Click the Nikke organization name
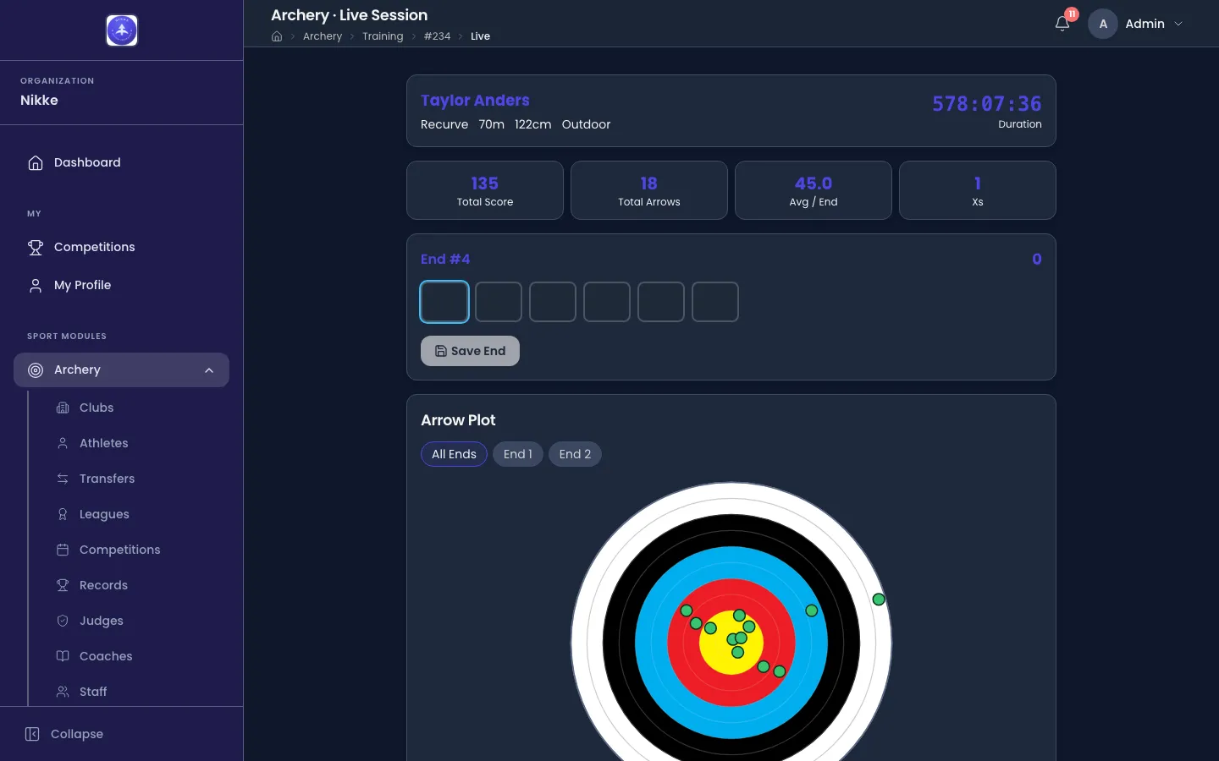The height and width of the screenshot is (761, 1219). coord(39,100)
